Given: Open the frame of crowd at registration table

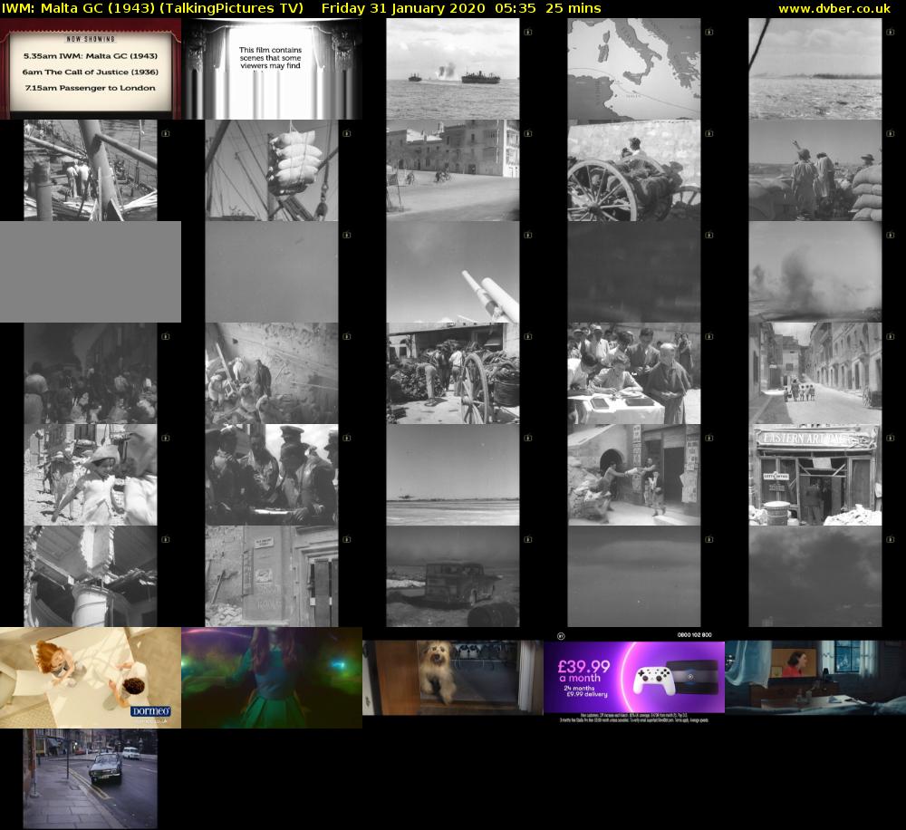Looking at the screenshot, I should pos(634,373).
